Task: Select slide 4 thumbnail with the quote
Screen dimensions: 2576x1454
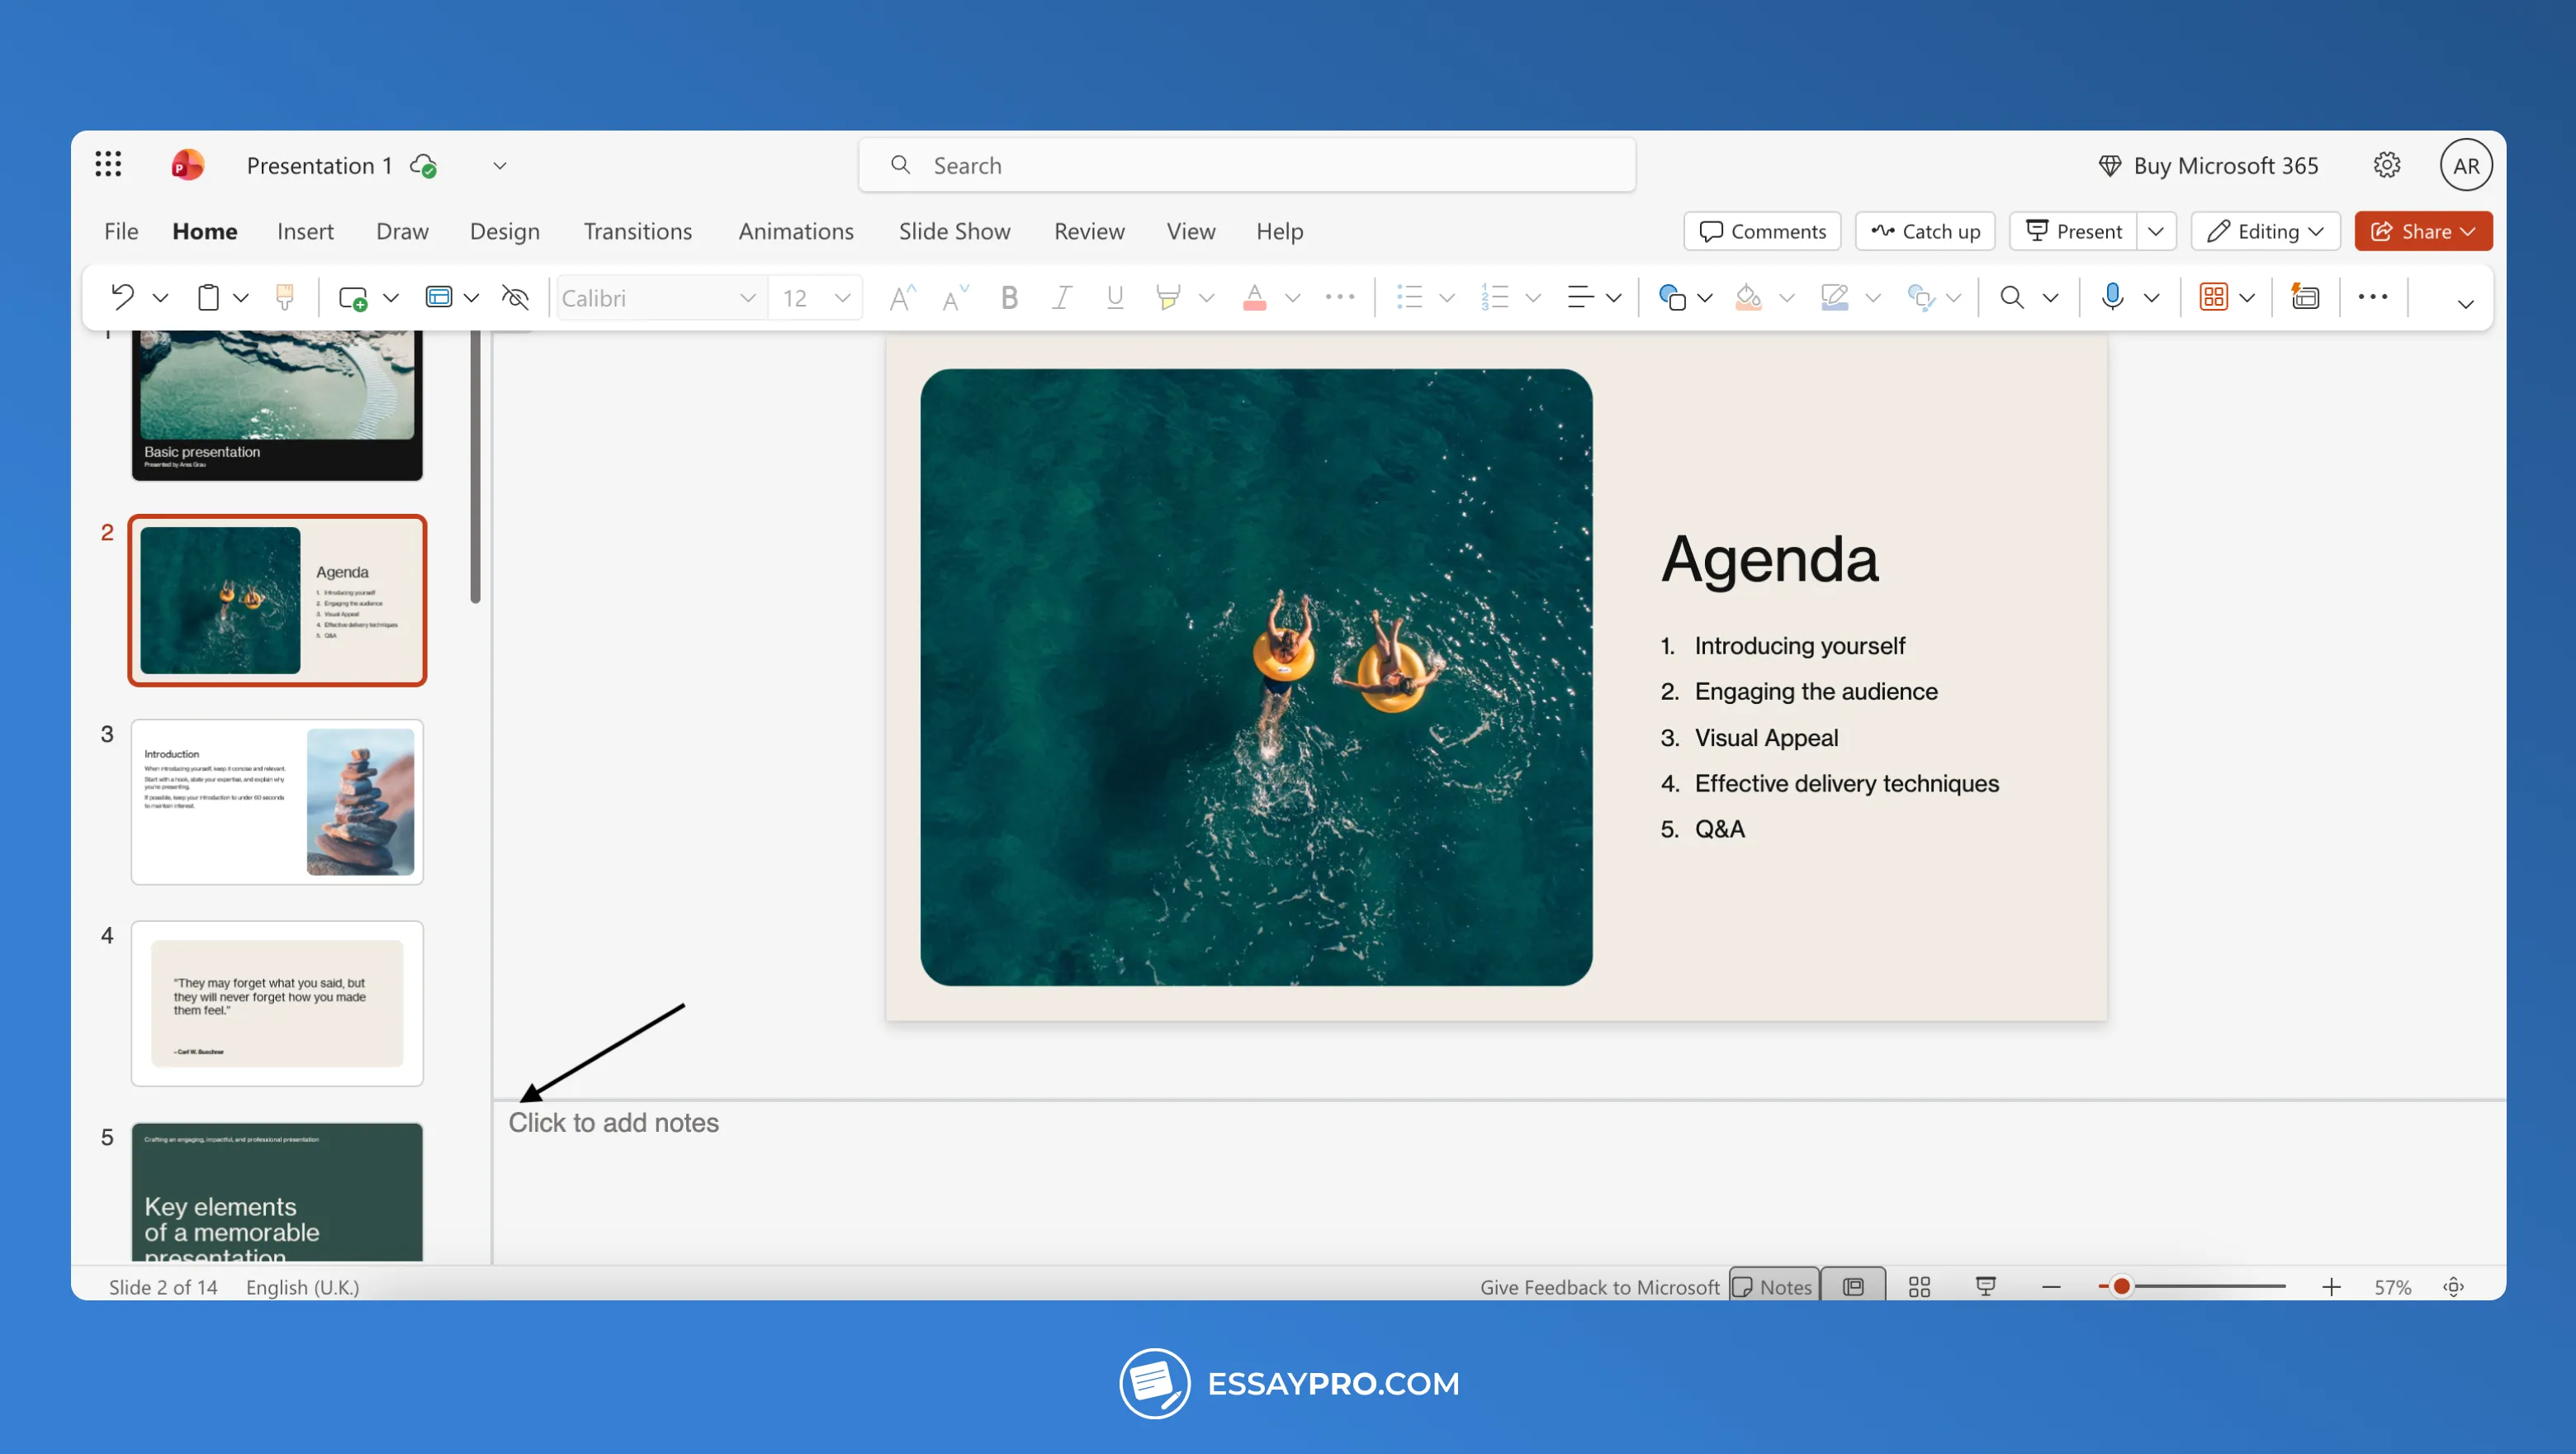Action: (x=277, y=1004)
